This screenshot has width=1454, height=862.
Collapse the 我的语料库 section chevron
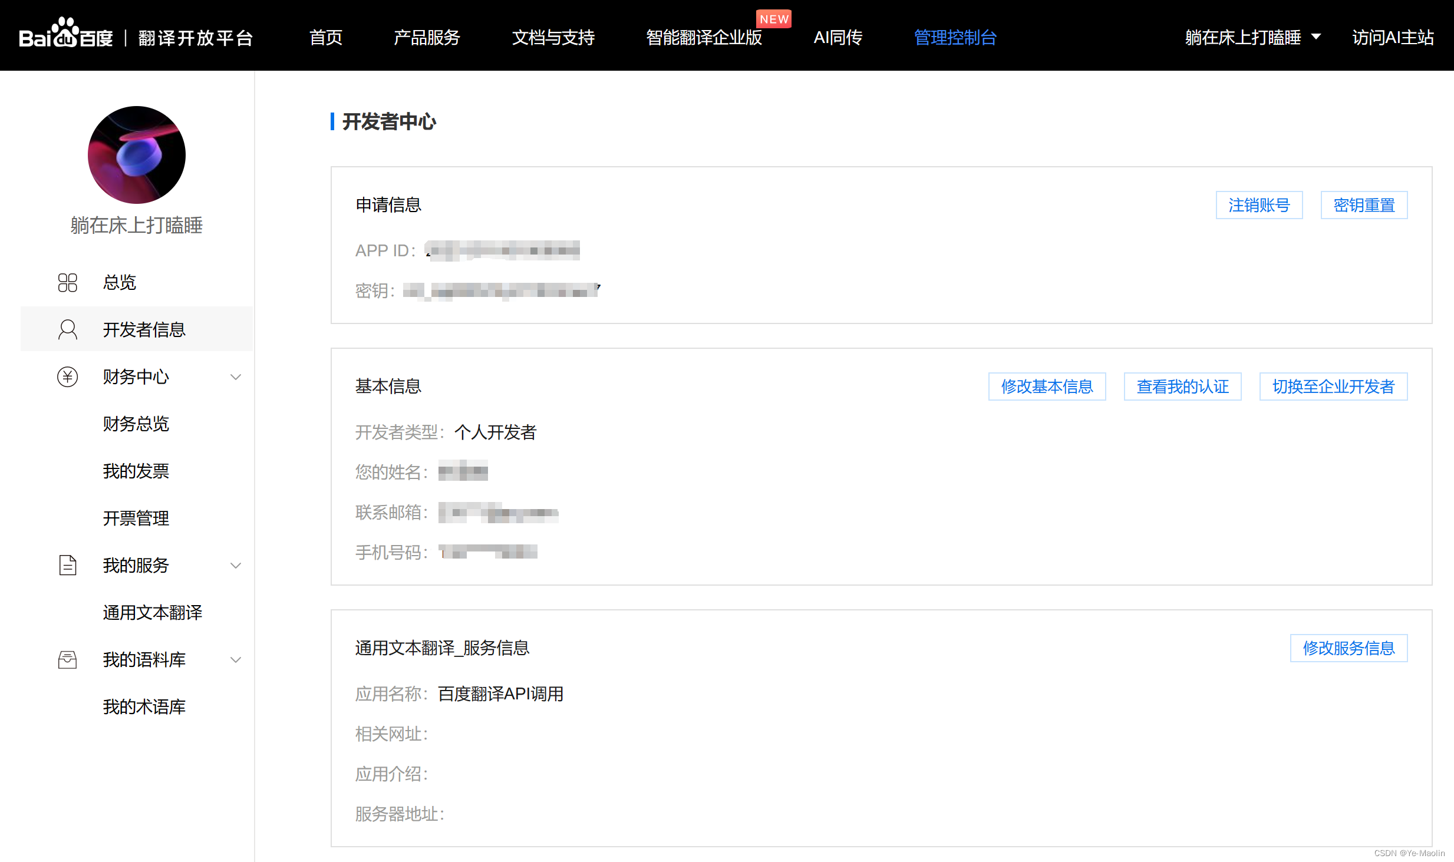coord(236,660)
